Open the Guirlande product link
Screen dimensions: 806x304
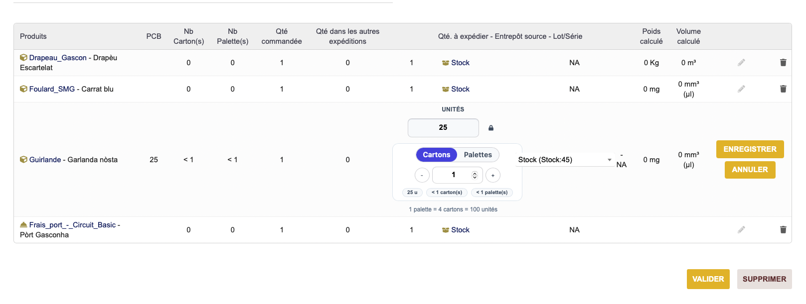pos(45,160)
